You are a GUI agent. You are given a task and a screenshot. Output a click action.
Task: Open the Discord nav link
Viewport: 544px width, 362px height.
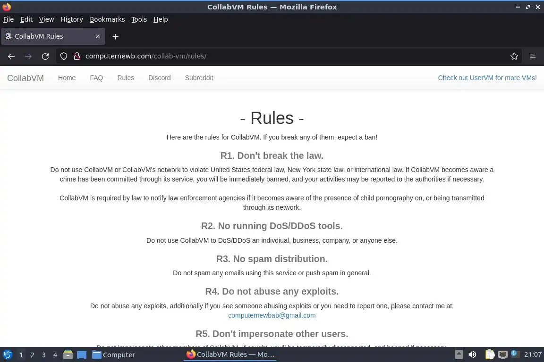click(x=160, y=78)
